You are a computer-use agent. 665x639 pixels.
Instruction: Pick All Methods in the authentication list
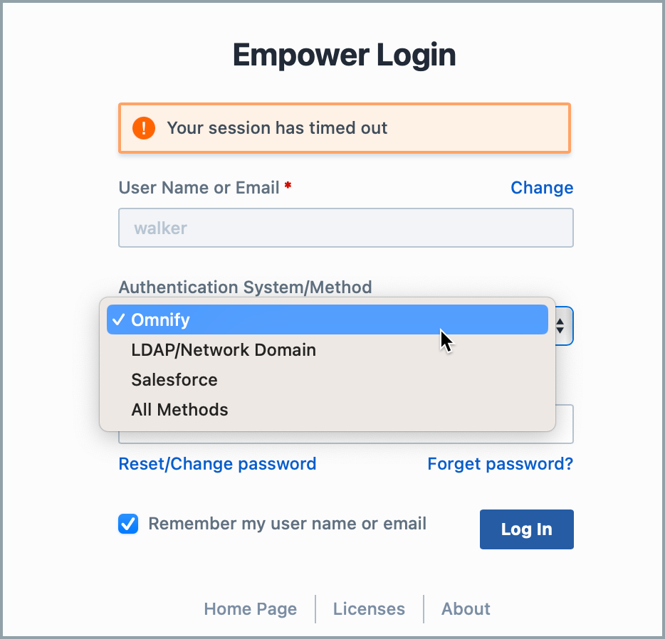tap(179, 409)
